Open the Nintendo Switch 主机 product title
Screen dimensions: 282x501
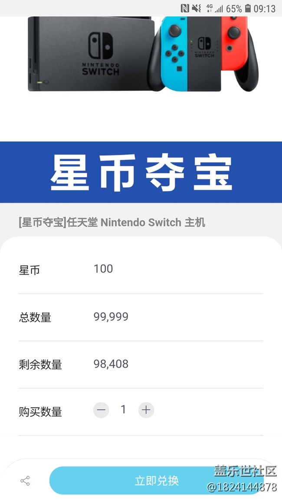111,223
